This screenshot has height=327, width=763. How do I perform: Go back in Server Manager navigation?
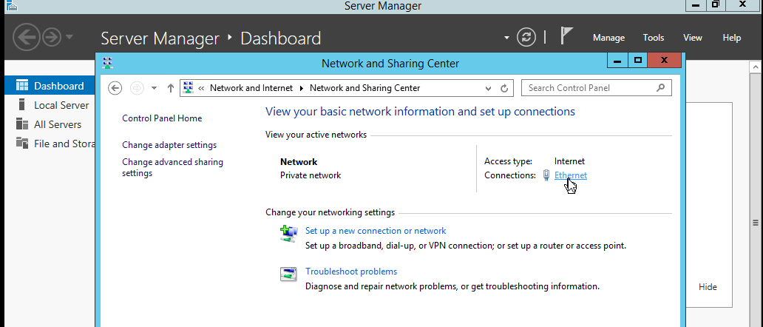[26, 37]
